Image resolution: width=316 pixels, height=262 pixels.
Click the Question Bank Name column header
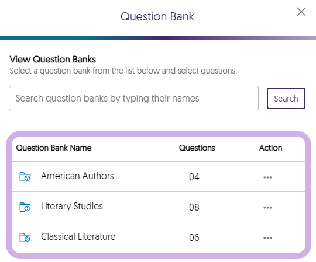tap(54, 148)
